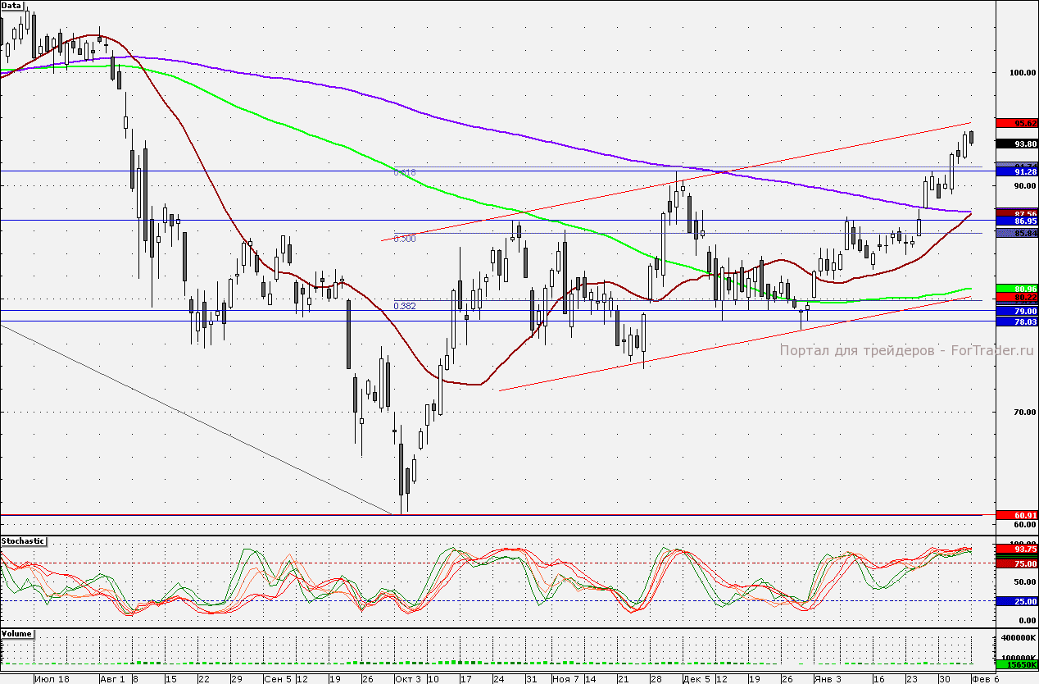
Task: Click the red 95.62 price tag
Action: 1016,123
